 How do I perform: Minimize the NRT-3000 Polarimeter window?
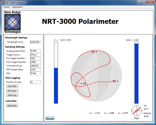coord(140,2)
